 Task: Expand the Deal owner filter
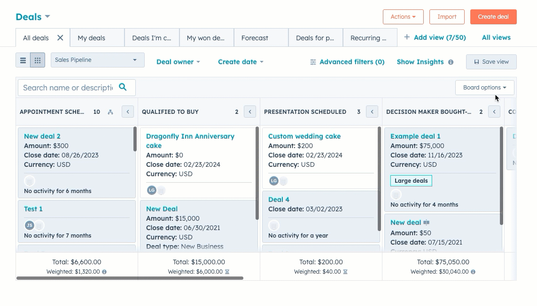pyautogui.click(x=178, y=62)
